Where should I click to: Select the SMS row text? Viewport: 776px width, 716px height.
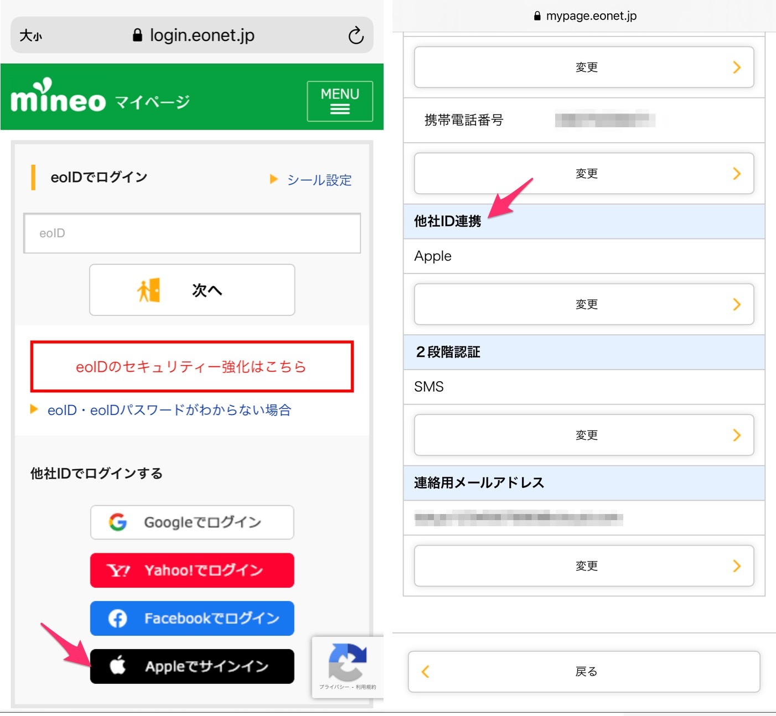point(429,387)
